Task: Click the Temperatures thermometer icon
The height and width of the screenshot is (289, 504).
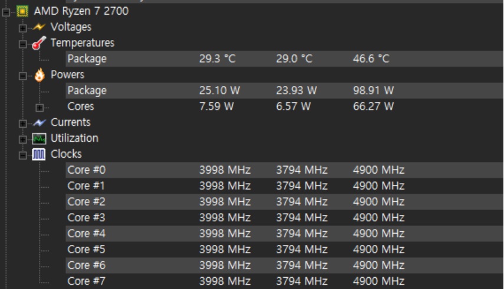Action: tap(39, 43)
